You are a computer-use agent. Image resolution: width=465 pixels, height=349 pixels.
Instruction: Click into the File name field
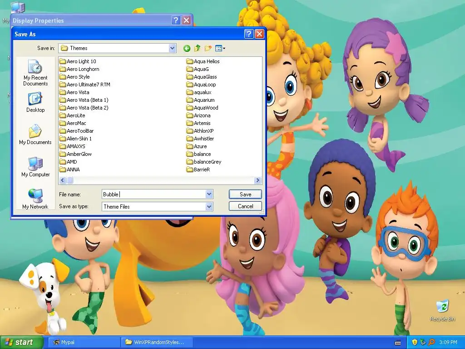[153, 194]
